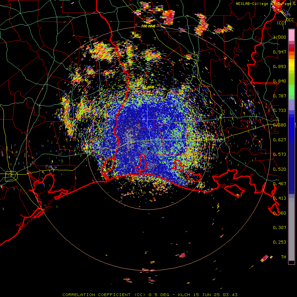Select the 0.467 scale label
Viewport: 297px width, 297px height.
click(x=280, y=184)
